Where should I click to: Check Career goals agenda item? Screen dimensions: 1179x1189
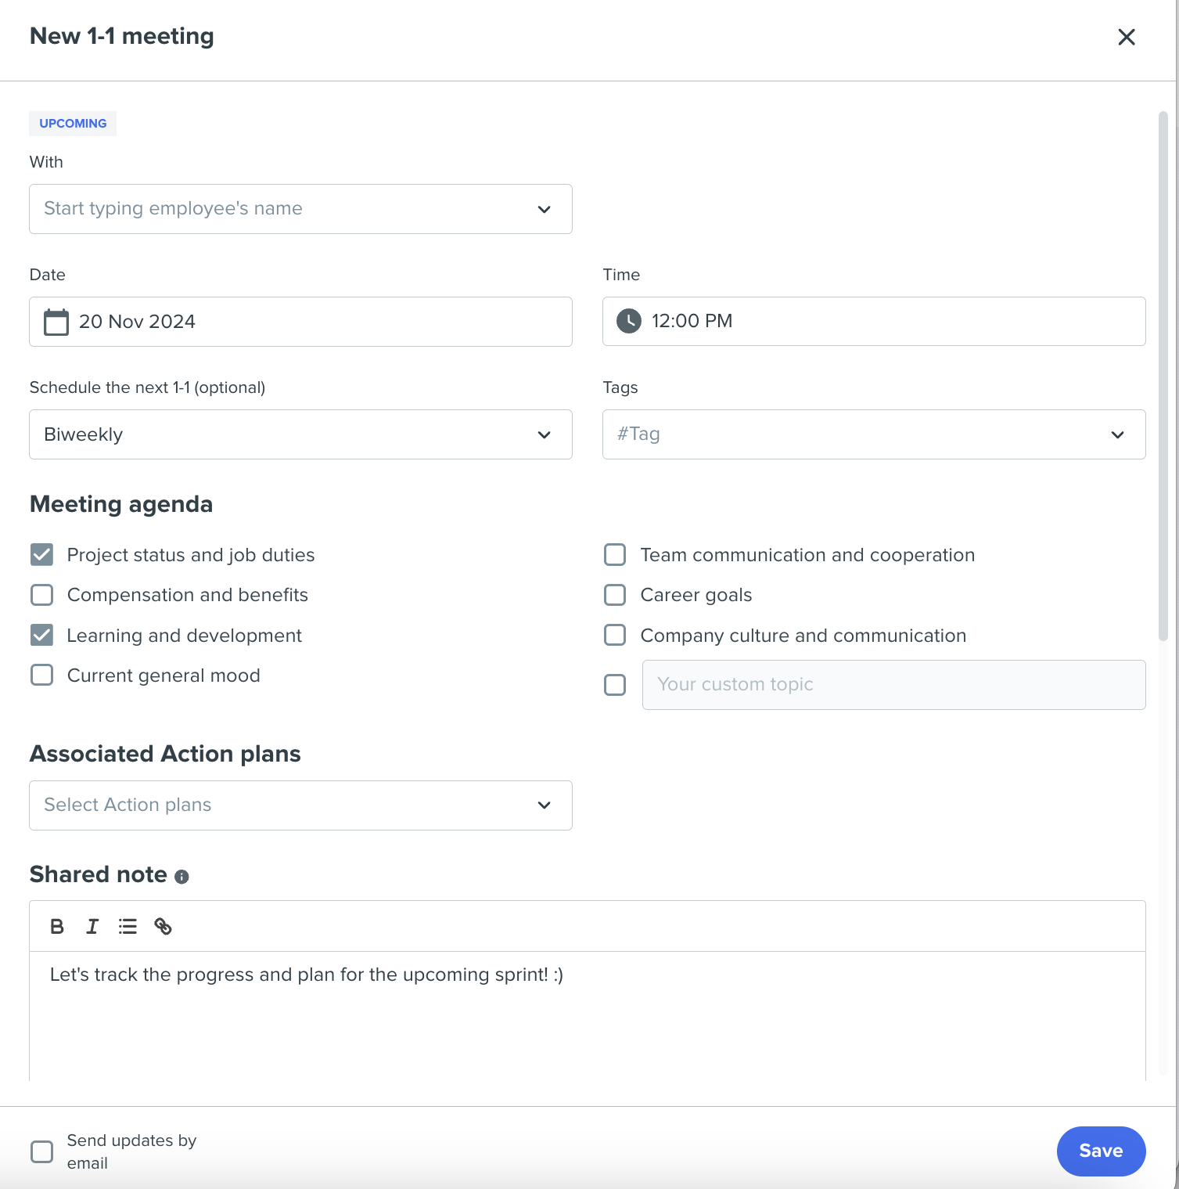(615, 595)
